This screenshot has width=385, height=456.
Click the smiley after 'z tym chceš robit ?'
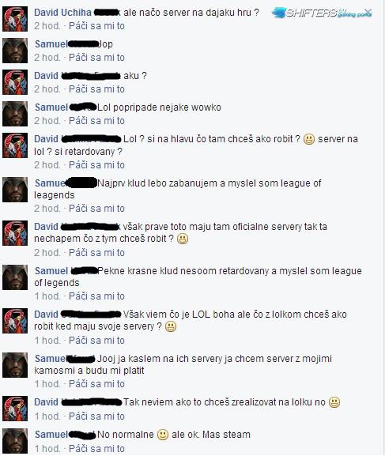[183, 239]
